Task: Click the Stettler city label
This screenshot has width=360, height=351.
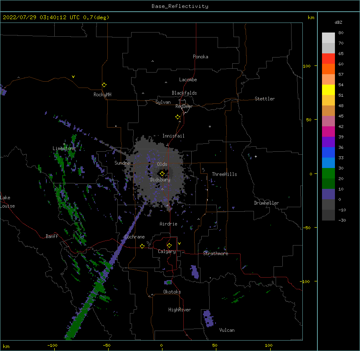Action: [265, 99]
